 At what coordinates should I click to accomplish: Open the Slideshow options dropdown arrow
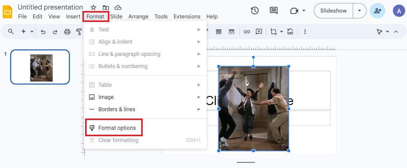[x=360, y=11]
